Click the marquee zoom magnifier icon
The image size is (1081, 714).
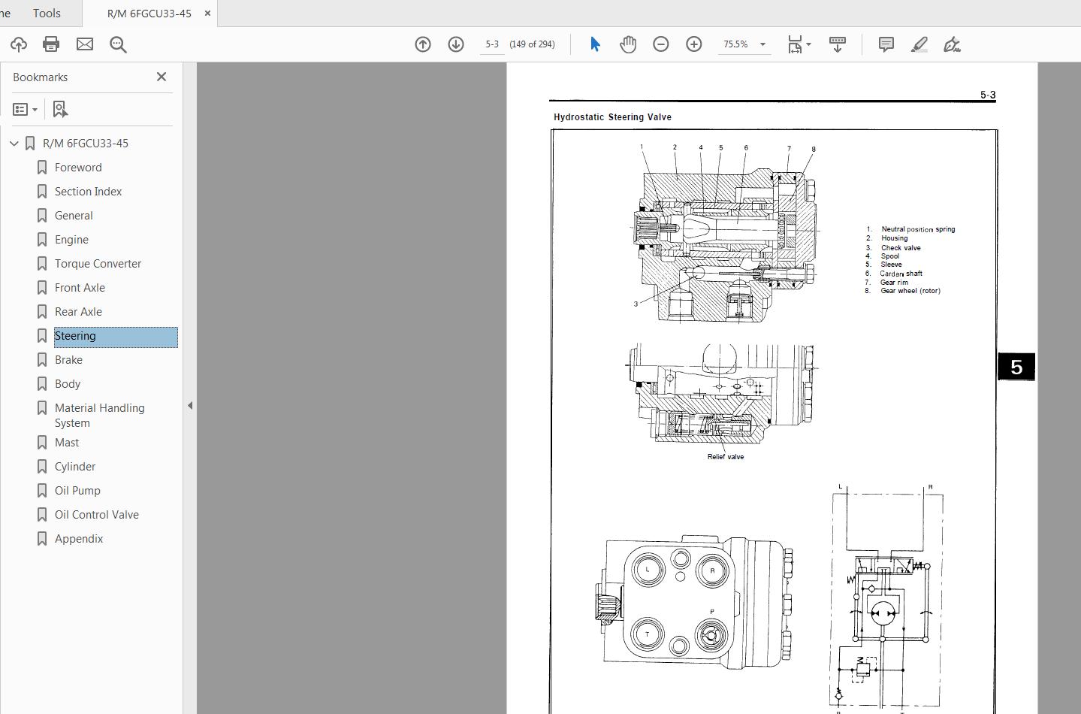[118, 44]
